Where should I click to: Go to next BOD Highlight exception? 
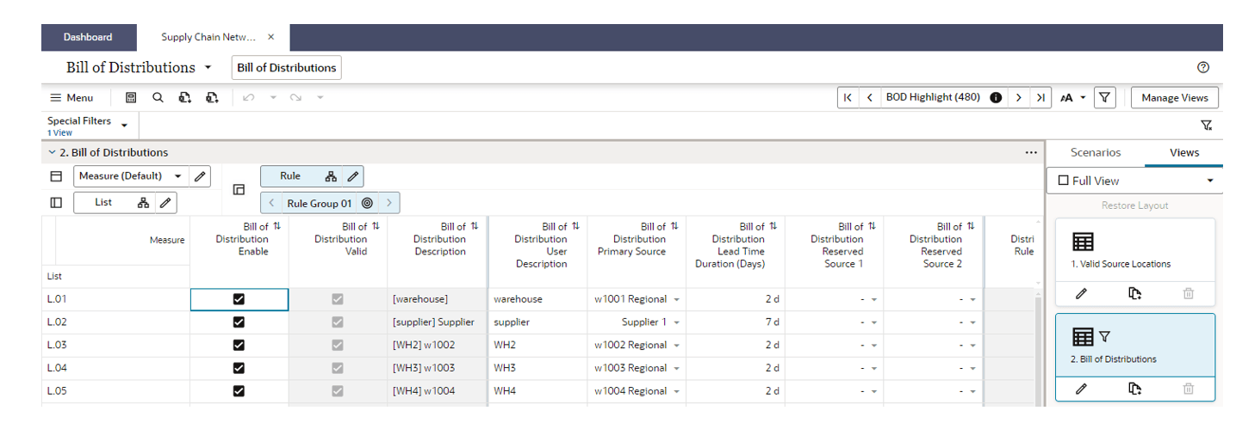pyautogui.click(x=1019, y=98)
